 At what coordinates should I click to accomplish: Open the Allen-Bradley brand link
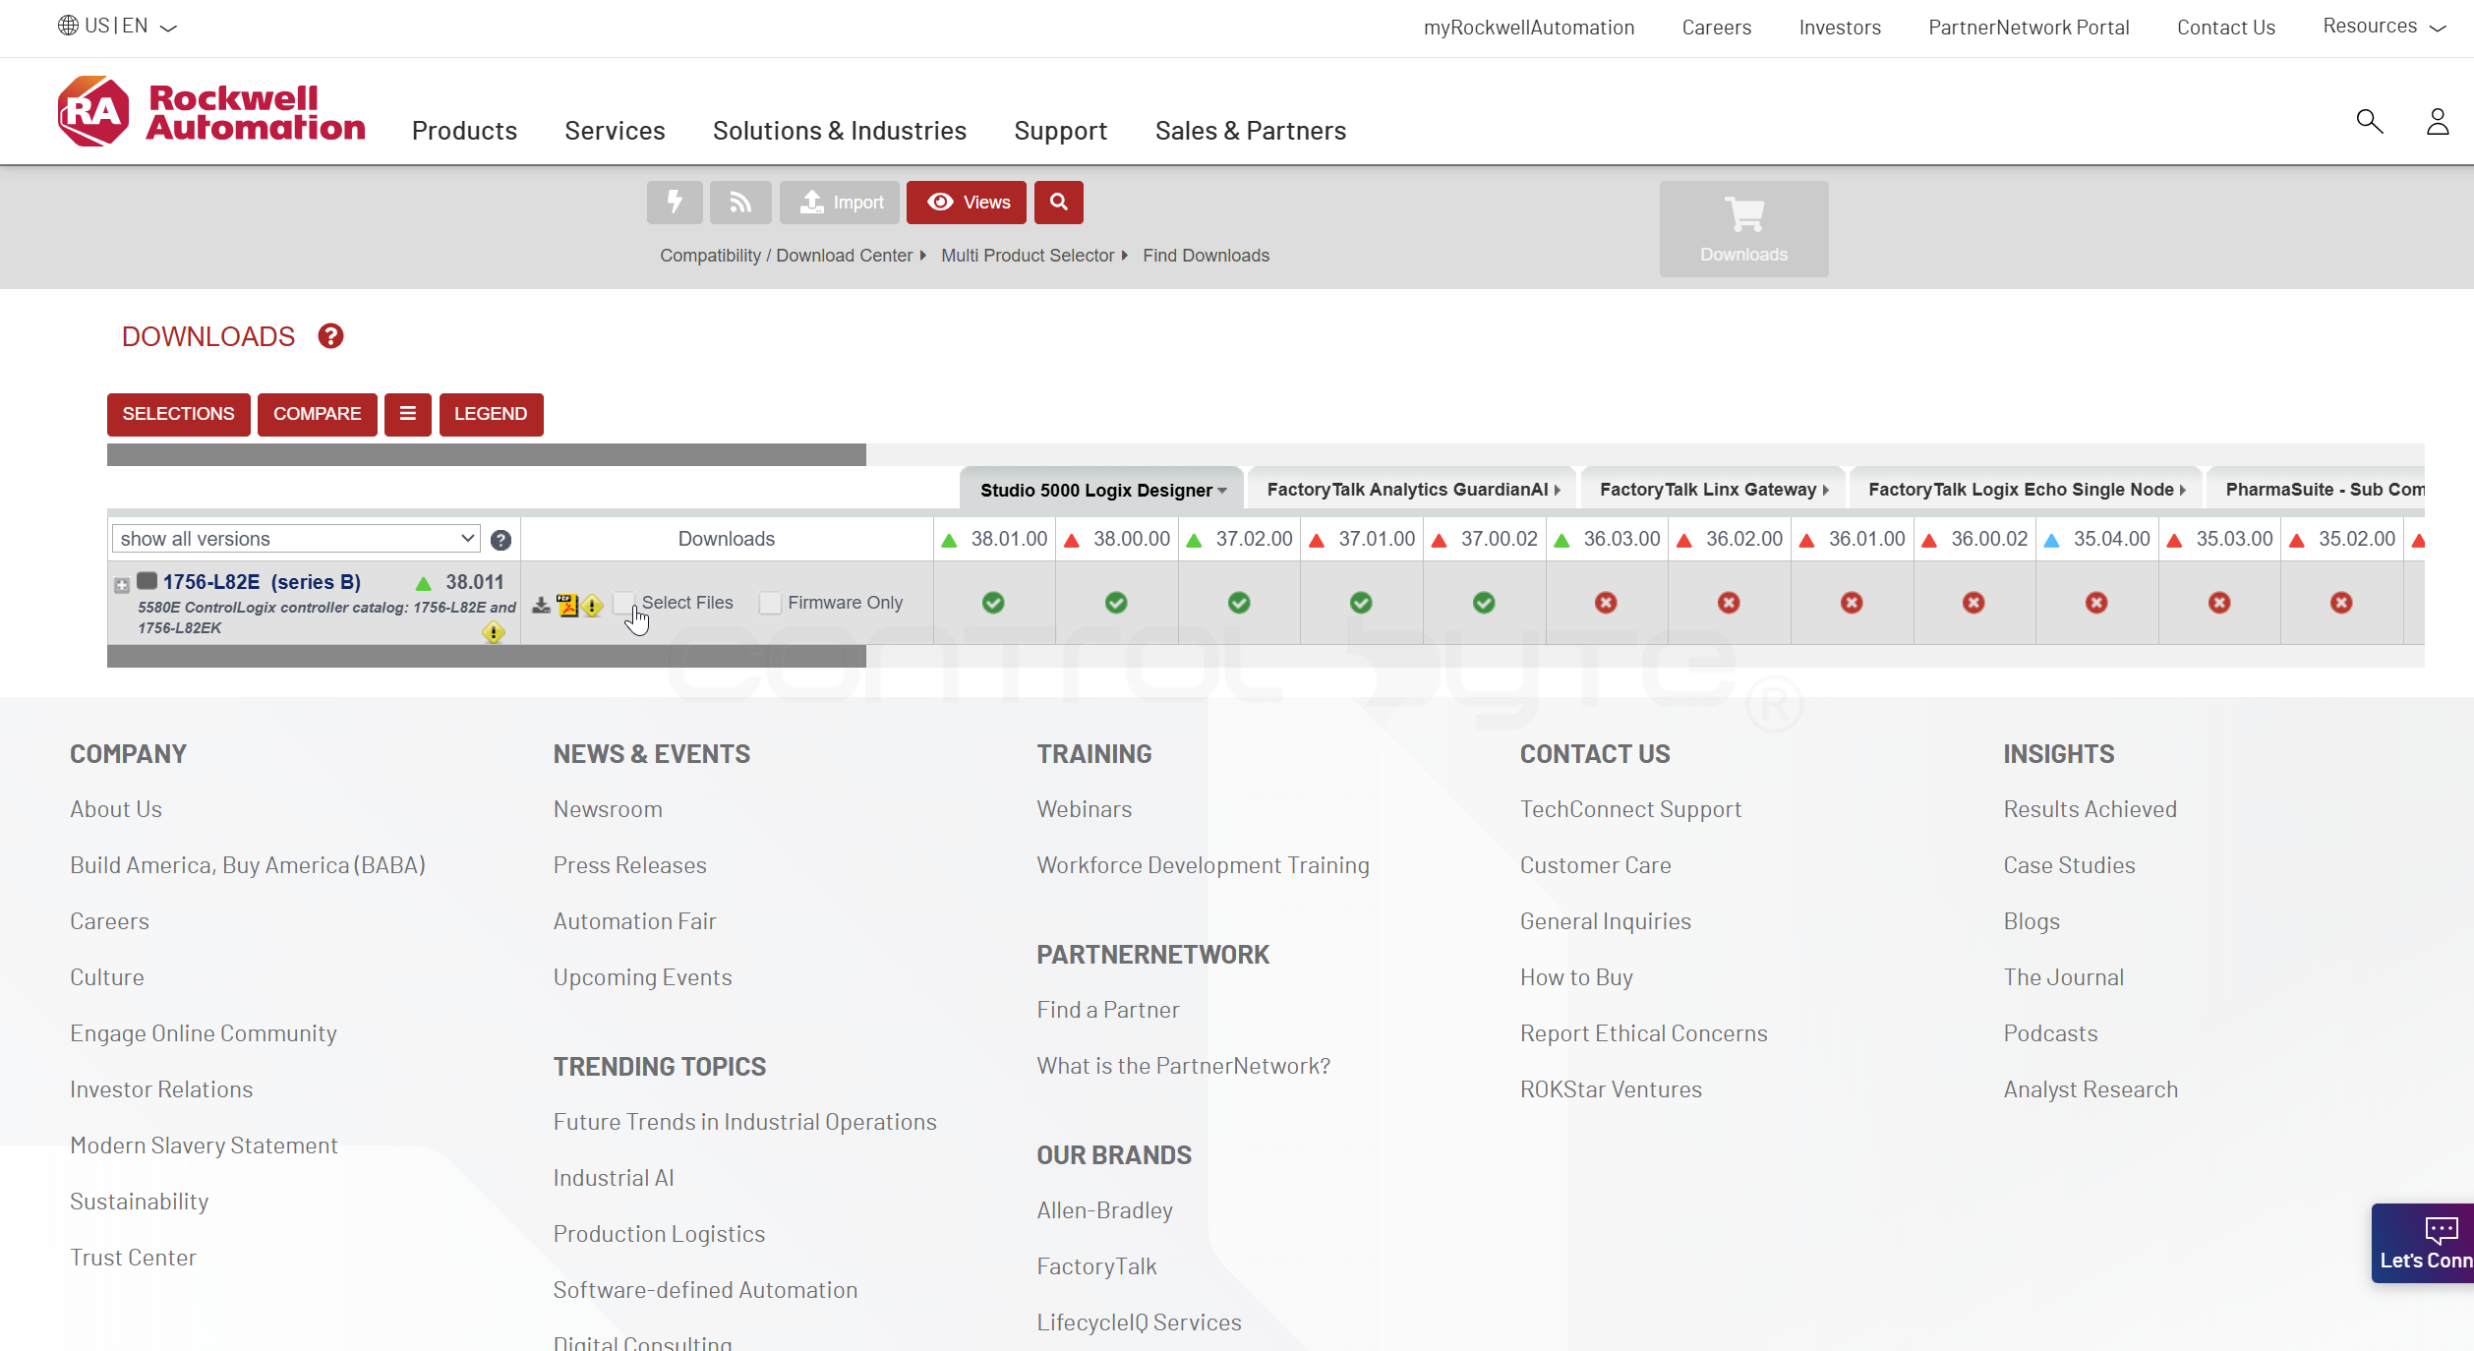[x=1105, y=1210]
